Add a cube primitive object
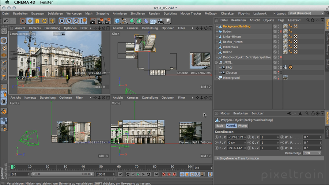The height and width of the screenshot is (185, 329). coord(117,21)
